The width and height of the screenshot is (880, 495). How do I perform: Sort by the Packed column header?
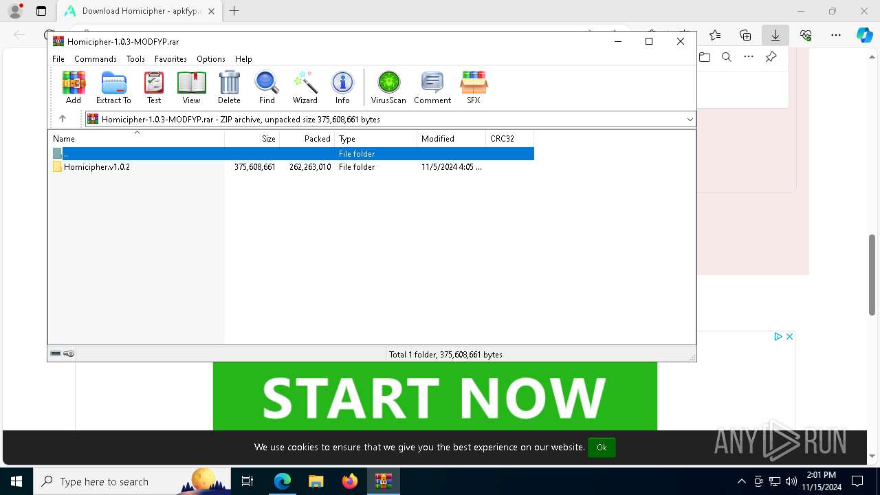(307, 138)
